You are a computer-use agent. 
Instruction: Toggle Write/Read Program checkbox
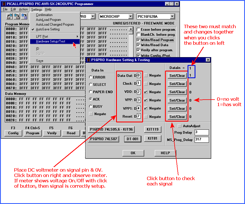pos(138,40)
